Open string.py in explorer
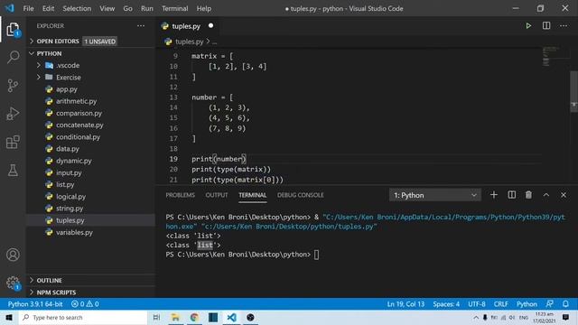578x325 pixels. 70,209
